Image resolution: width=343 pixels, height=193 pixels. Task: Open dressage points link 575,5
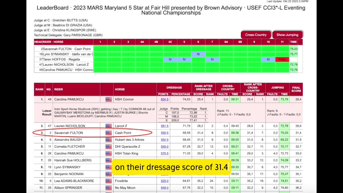point(165,154)
